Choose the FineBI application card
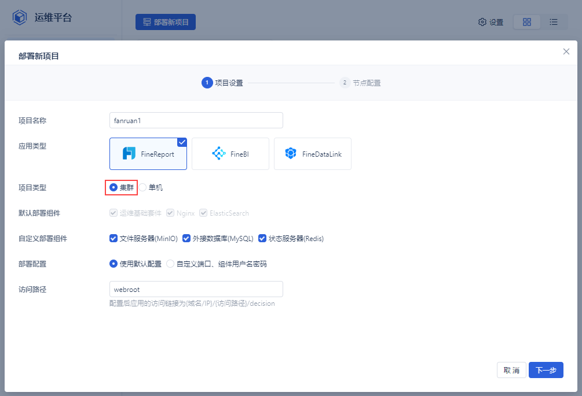The width and height of the screenshot is (582, 396). tap(230, 154)
